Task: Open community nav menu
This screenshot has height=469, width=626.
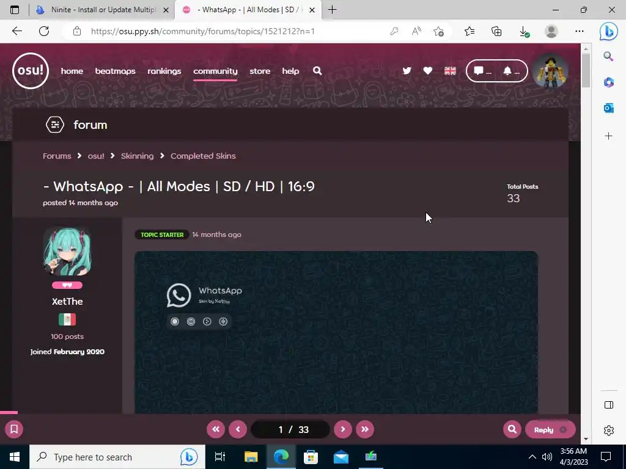Action: click(x=215, y=71)
